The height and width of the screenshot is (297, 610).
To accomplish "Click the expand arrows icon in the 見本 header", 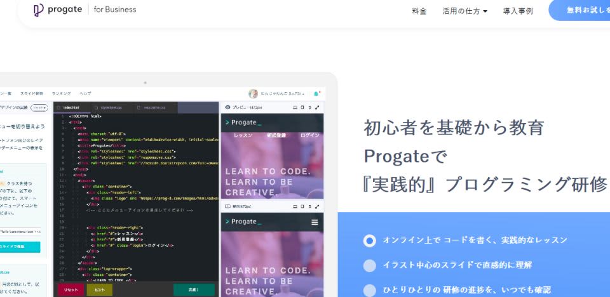I will point(317,206).
